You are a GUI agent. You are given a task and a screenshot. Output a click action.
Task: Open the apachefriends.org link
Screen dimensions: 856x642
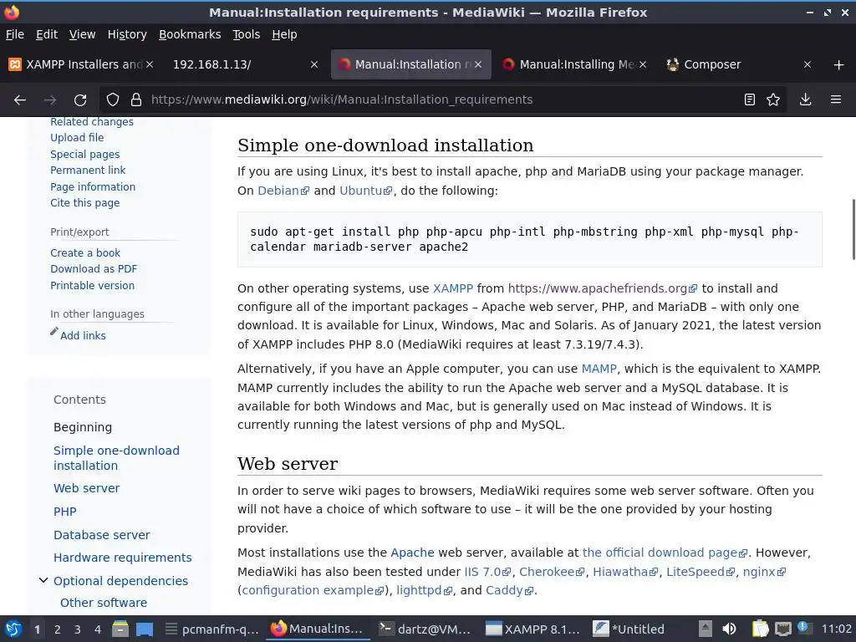(x=602, y=288)
